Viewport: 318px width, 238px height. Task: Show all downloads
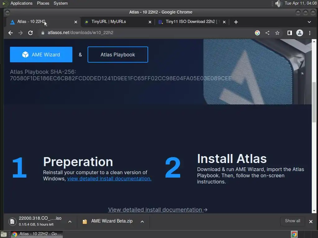point(293,221)
